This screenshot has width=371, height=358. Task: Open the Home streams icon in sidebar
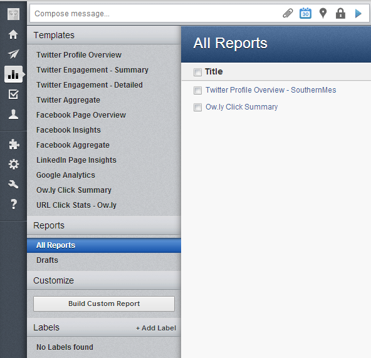(x=13, y=34)
